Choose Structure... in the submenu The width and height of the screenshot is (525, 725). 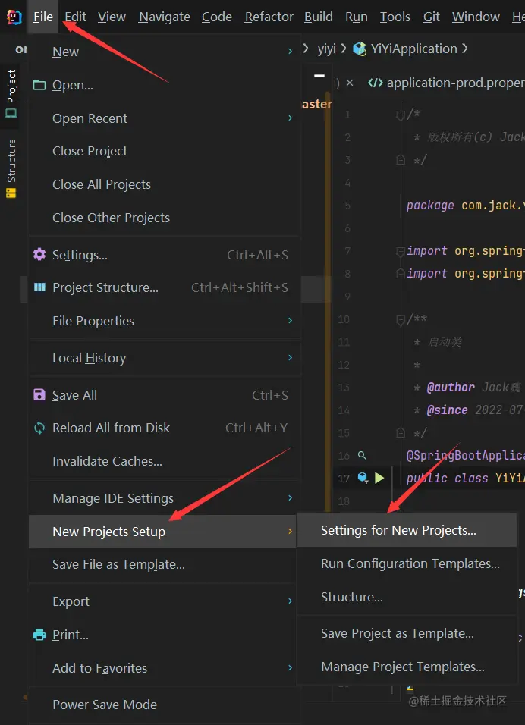point(407,597)
